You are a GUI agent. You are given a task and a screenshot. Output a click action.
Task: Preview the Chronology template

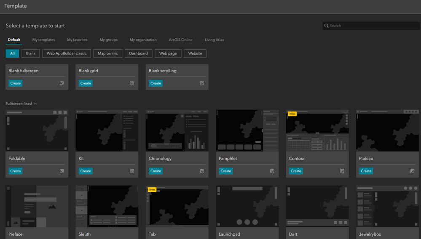pos(202,171)
